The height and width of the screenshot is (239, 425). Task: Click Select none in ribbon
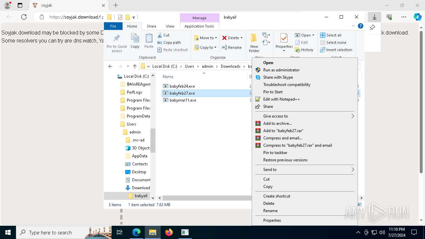coord(333,42)
